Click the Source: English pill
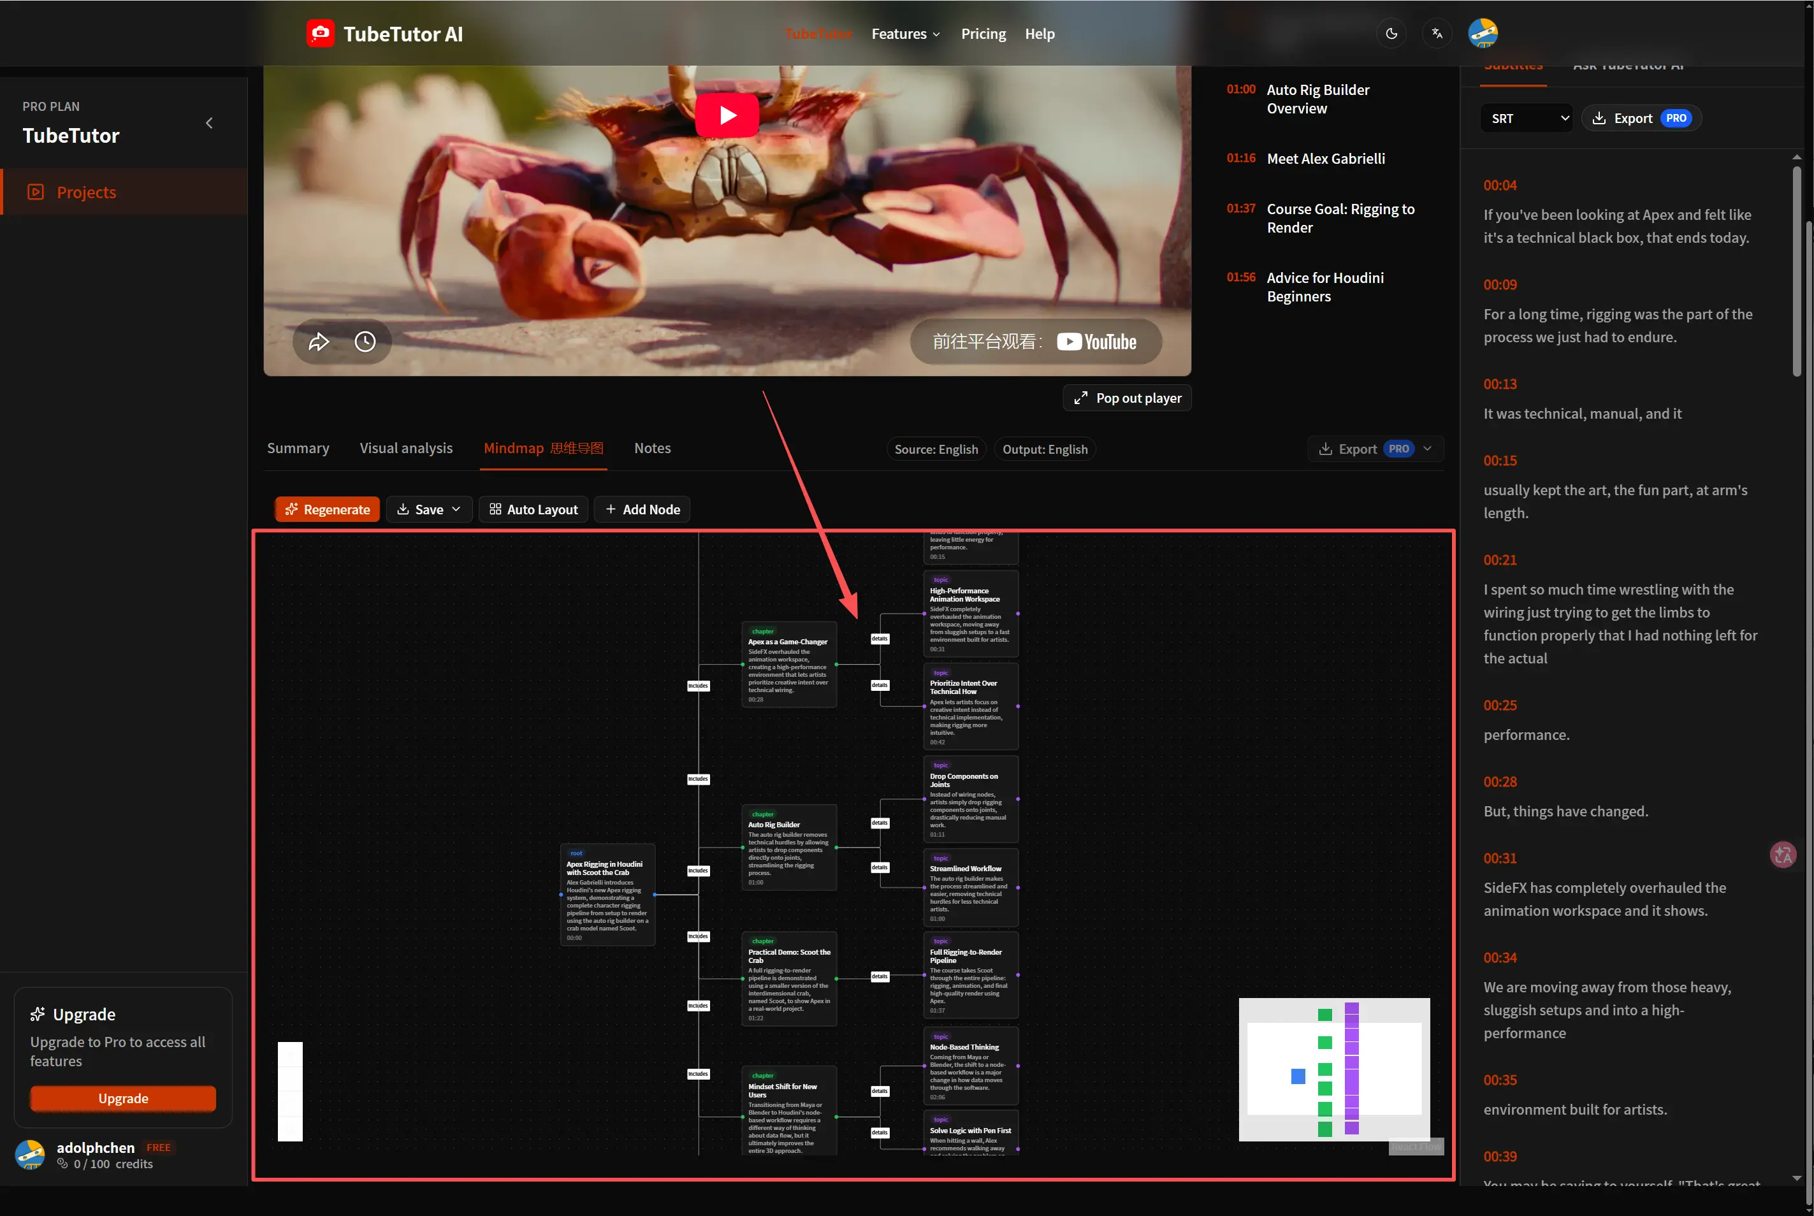 pyautogui.click(x=936, y=449)
